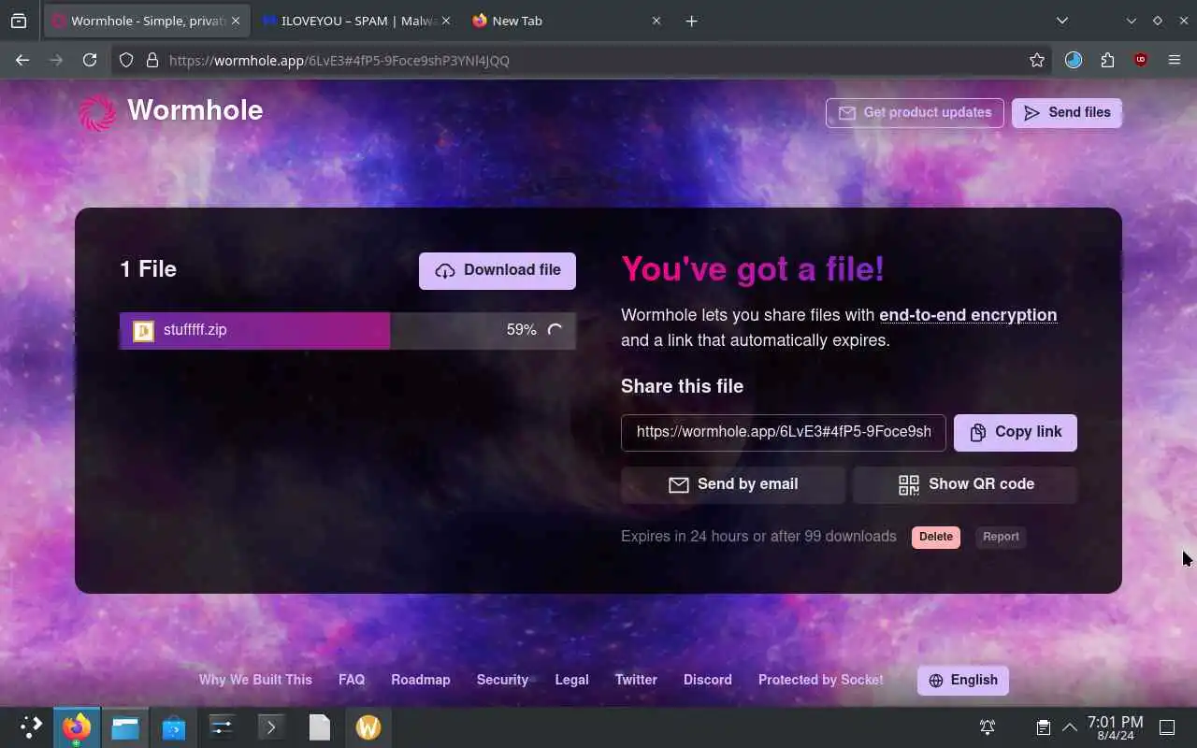Viewport: 1197px width, 748px height.
Task: Open the Firefox hamburger menu
Action: tap(1175, 60)
